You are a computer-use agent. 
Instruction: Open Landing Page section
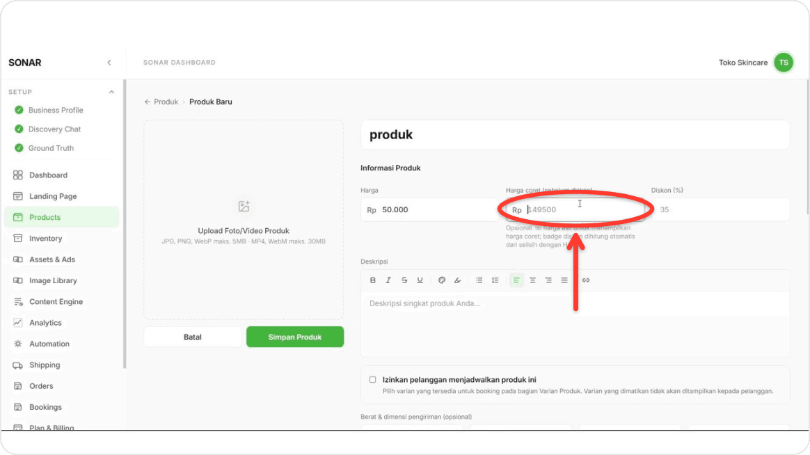[53, 196]
